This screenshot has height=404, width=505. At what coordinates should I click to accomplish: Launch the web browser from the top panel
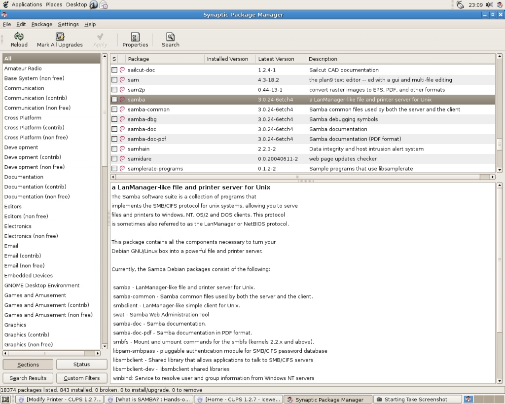pos(93,4)
